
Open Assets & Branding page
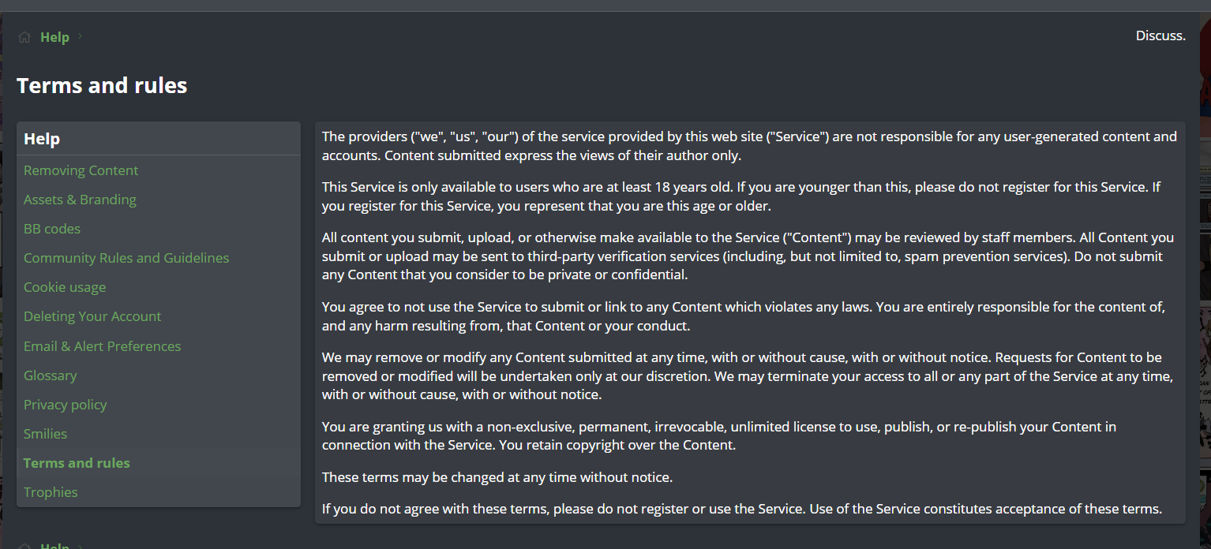coord(80,200)
